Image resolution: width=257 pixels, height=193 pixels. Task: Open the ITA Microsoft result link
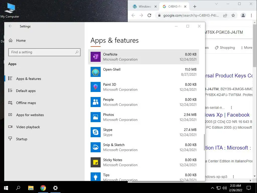[x=228, y=148]
